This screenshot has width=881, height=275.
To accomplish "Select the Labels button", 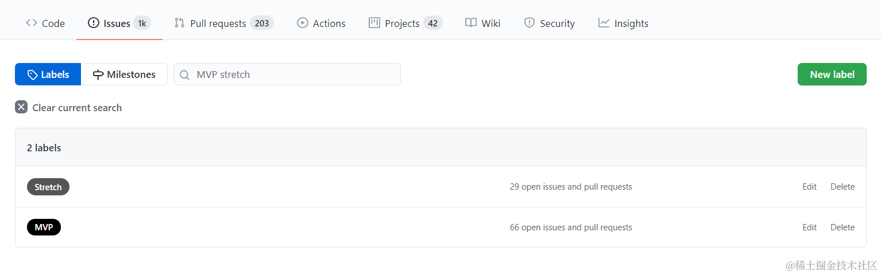I will pos(48,74).
